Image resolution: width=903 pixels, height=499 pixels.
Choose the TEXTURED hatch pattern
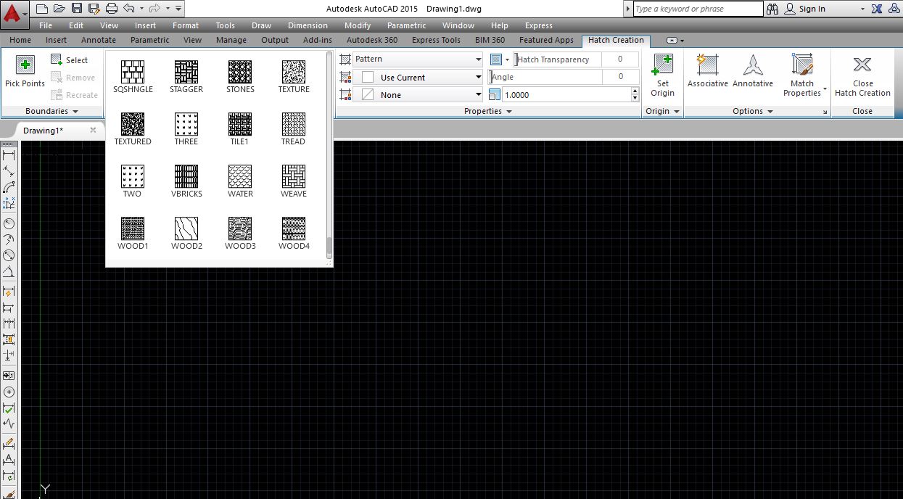133,128
